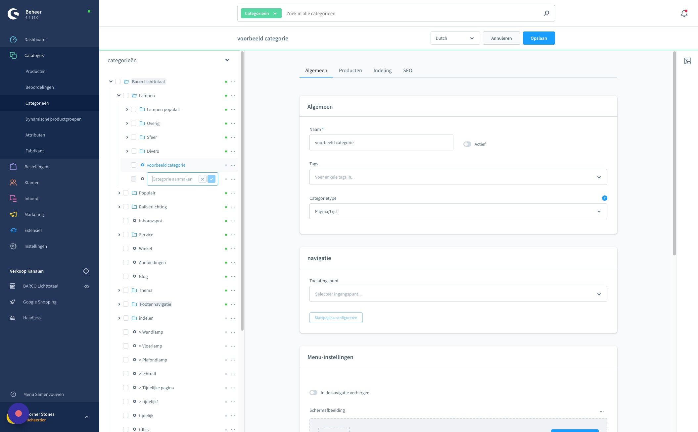
Task: Open Instellingen via the gear icon
Action: (x=13, y=246)
